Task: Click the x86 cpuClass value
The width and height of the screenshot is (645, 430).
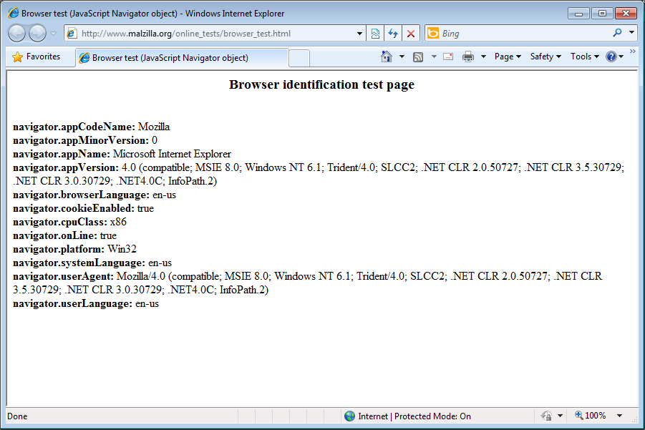Action: tap(118, 222)
